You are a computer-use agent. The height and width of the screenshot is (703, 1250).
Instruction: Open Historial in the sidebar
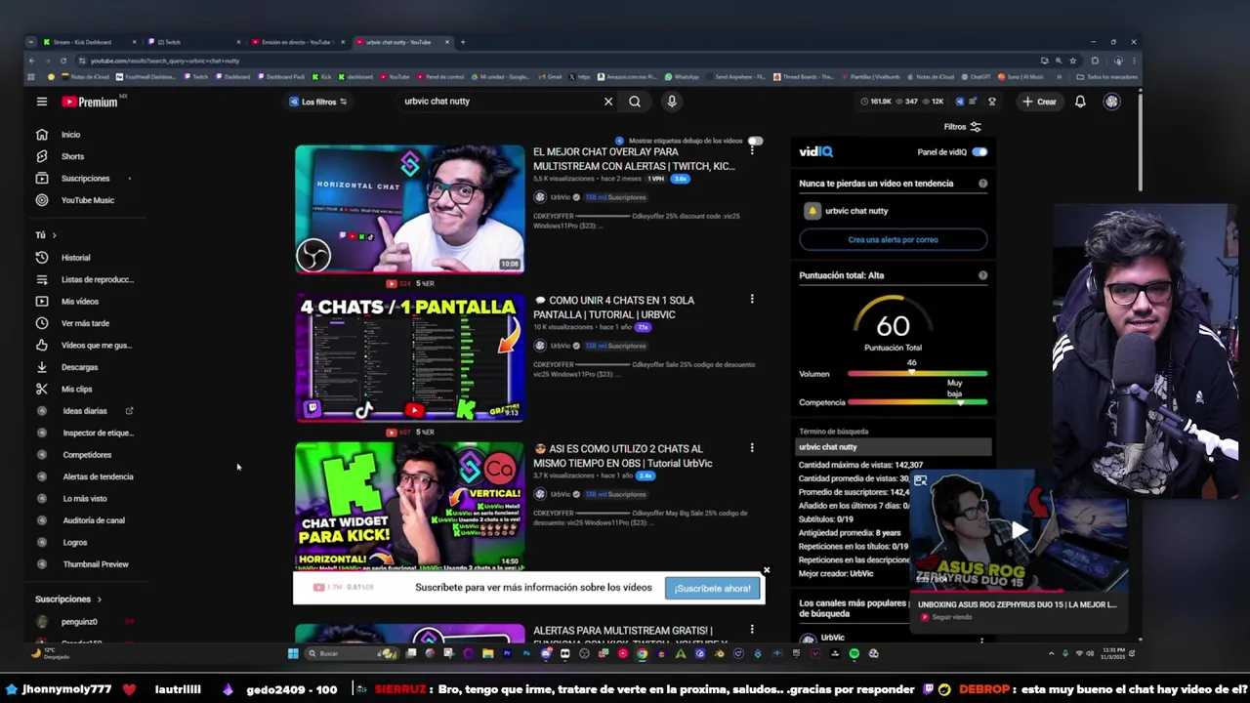click(76, 258)
